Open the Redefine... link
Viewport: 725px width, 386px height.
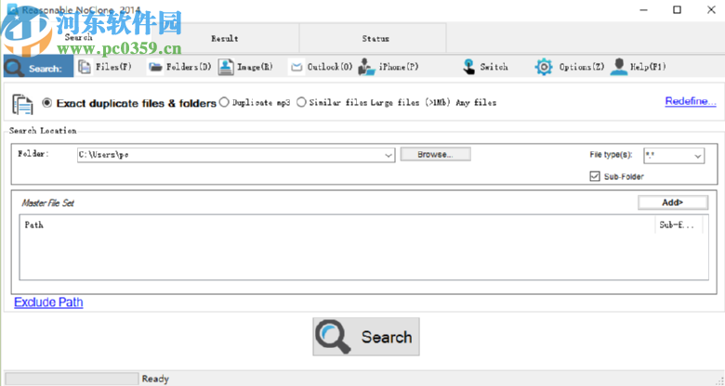[x=691, y=101]
